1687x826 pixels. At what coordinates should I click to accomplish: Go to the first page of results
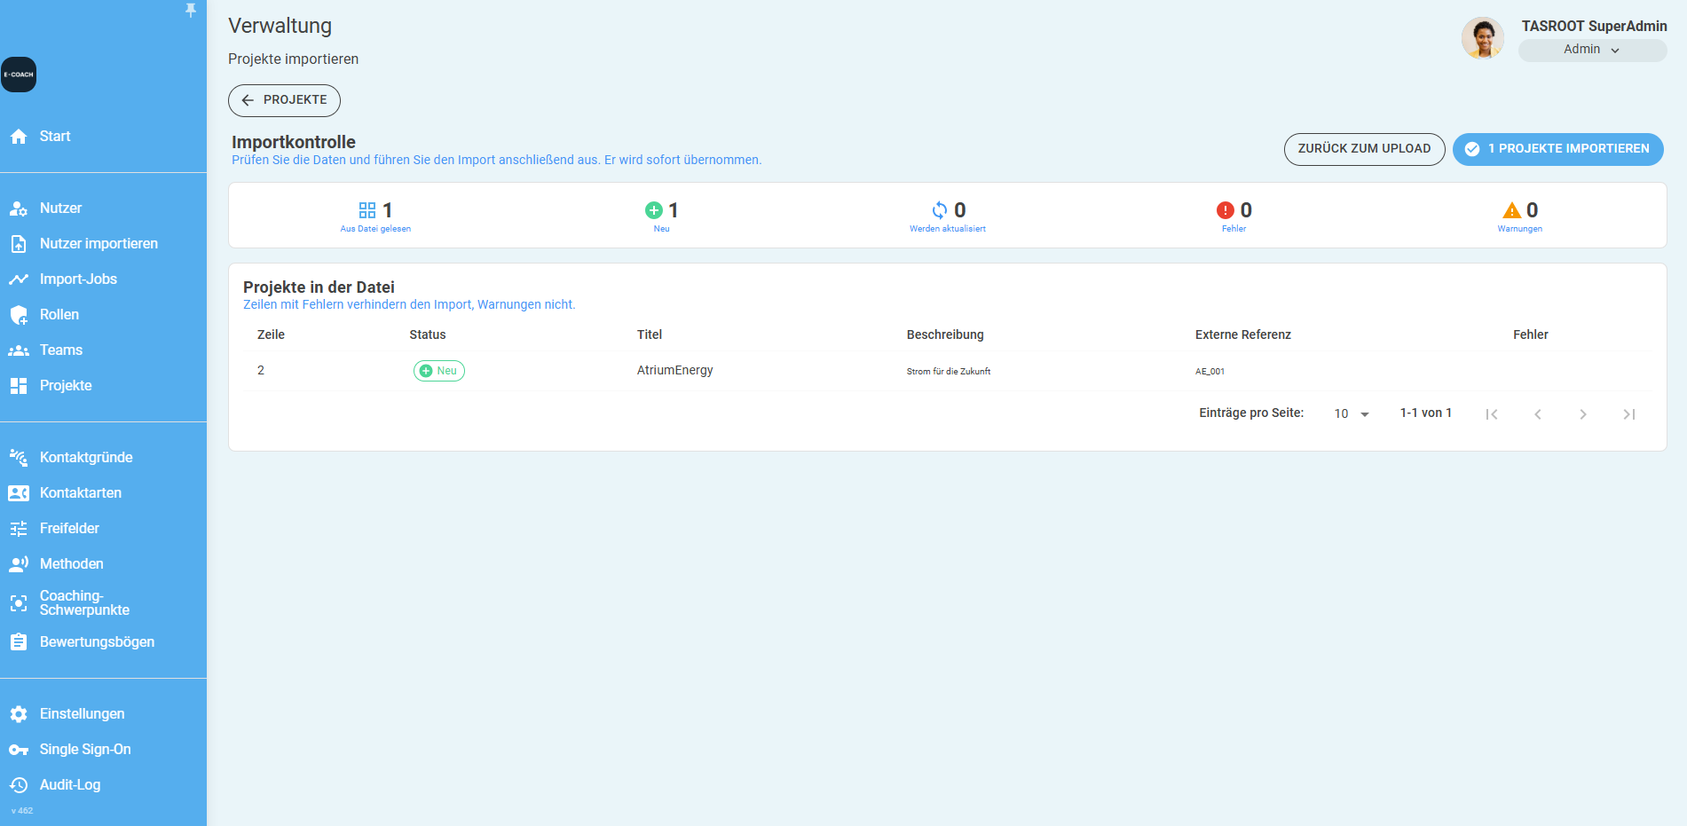coord(1492,414)
